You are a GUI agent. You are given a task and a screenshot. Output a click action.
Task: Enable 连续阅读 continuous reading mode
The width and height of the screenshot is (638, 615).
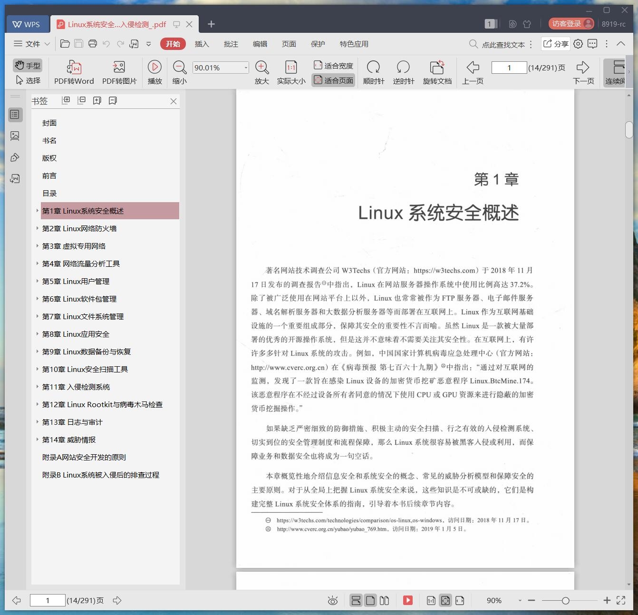pyautogui.click(x=616, y=72)
